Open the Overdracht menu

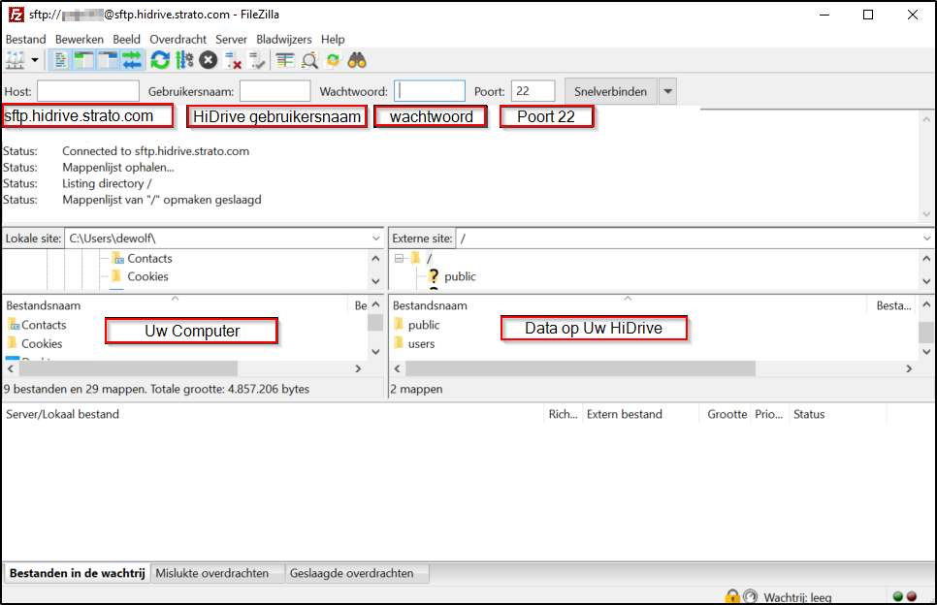click(178, 40)
